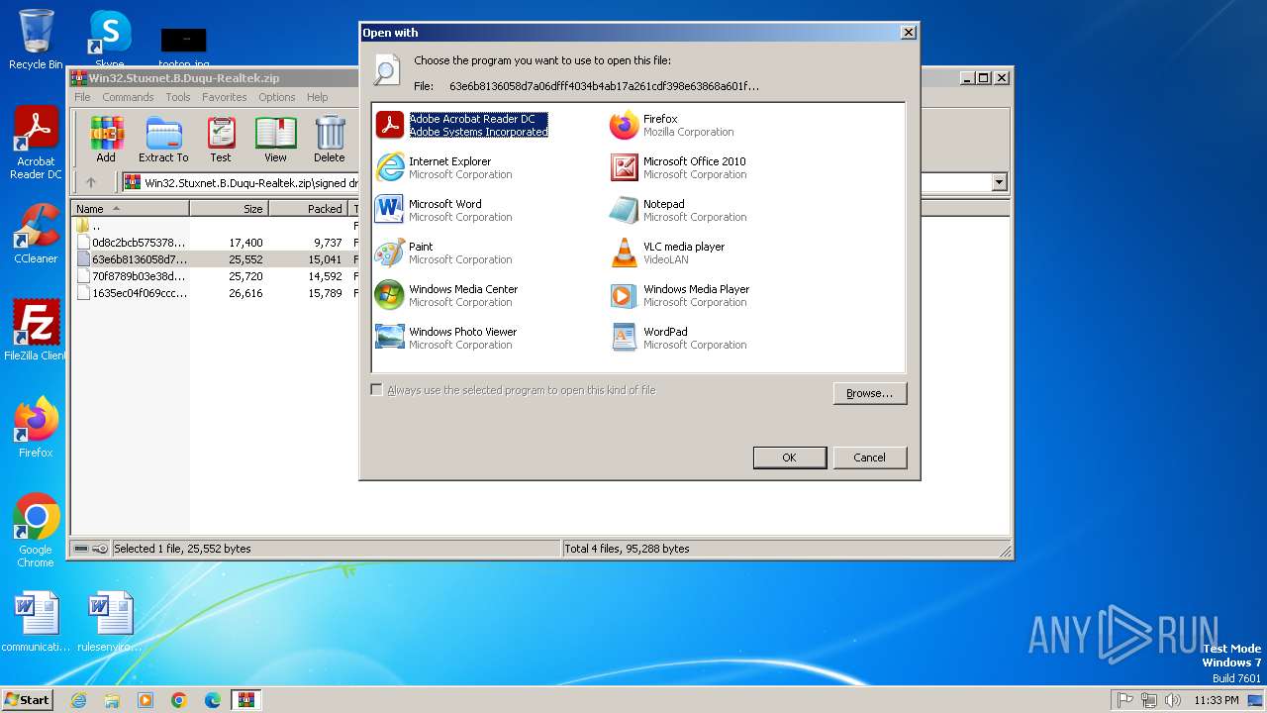The image size is (1267, 713).
Task: Open WinRAR Options menu
Action: pyautogui.click(x=277, y=97)
